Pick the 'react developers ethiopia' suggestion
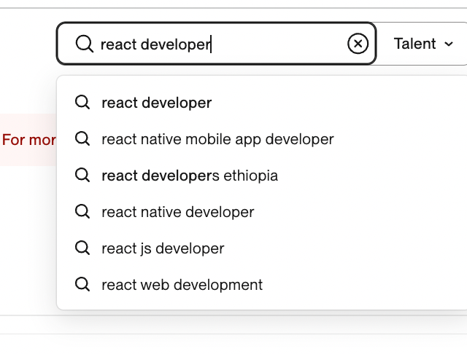Image resolution: width=467 pixels, height=354 pixels. pyautogui.click(x=190, y=176)
